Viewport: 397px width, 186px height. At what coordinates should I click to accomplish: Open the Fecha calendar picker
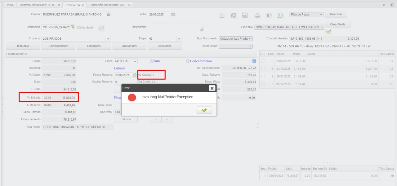coord(173,15)
